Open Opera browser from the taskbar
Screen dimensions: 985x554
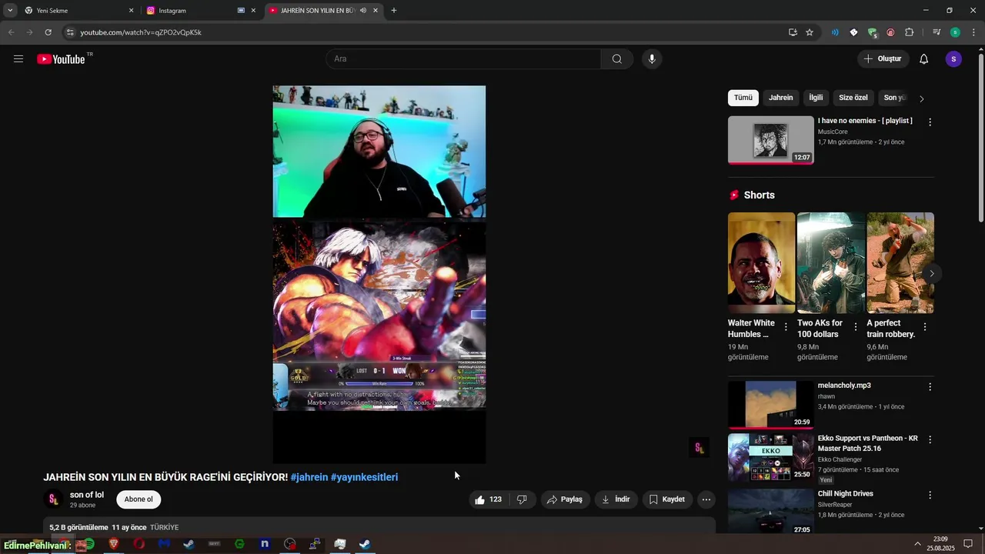139,544
